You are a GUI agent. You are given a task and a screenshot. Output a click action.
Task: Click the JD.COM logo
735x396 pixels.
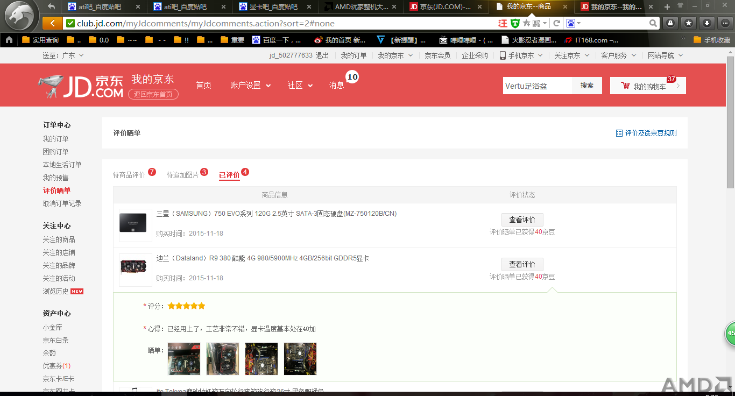point(81,86)
